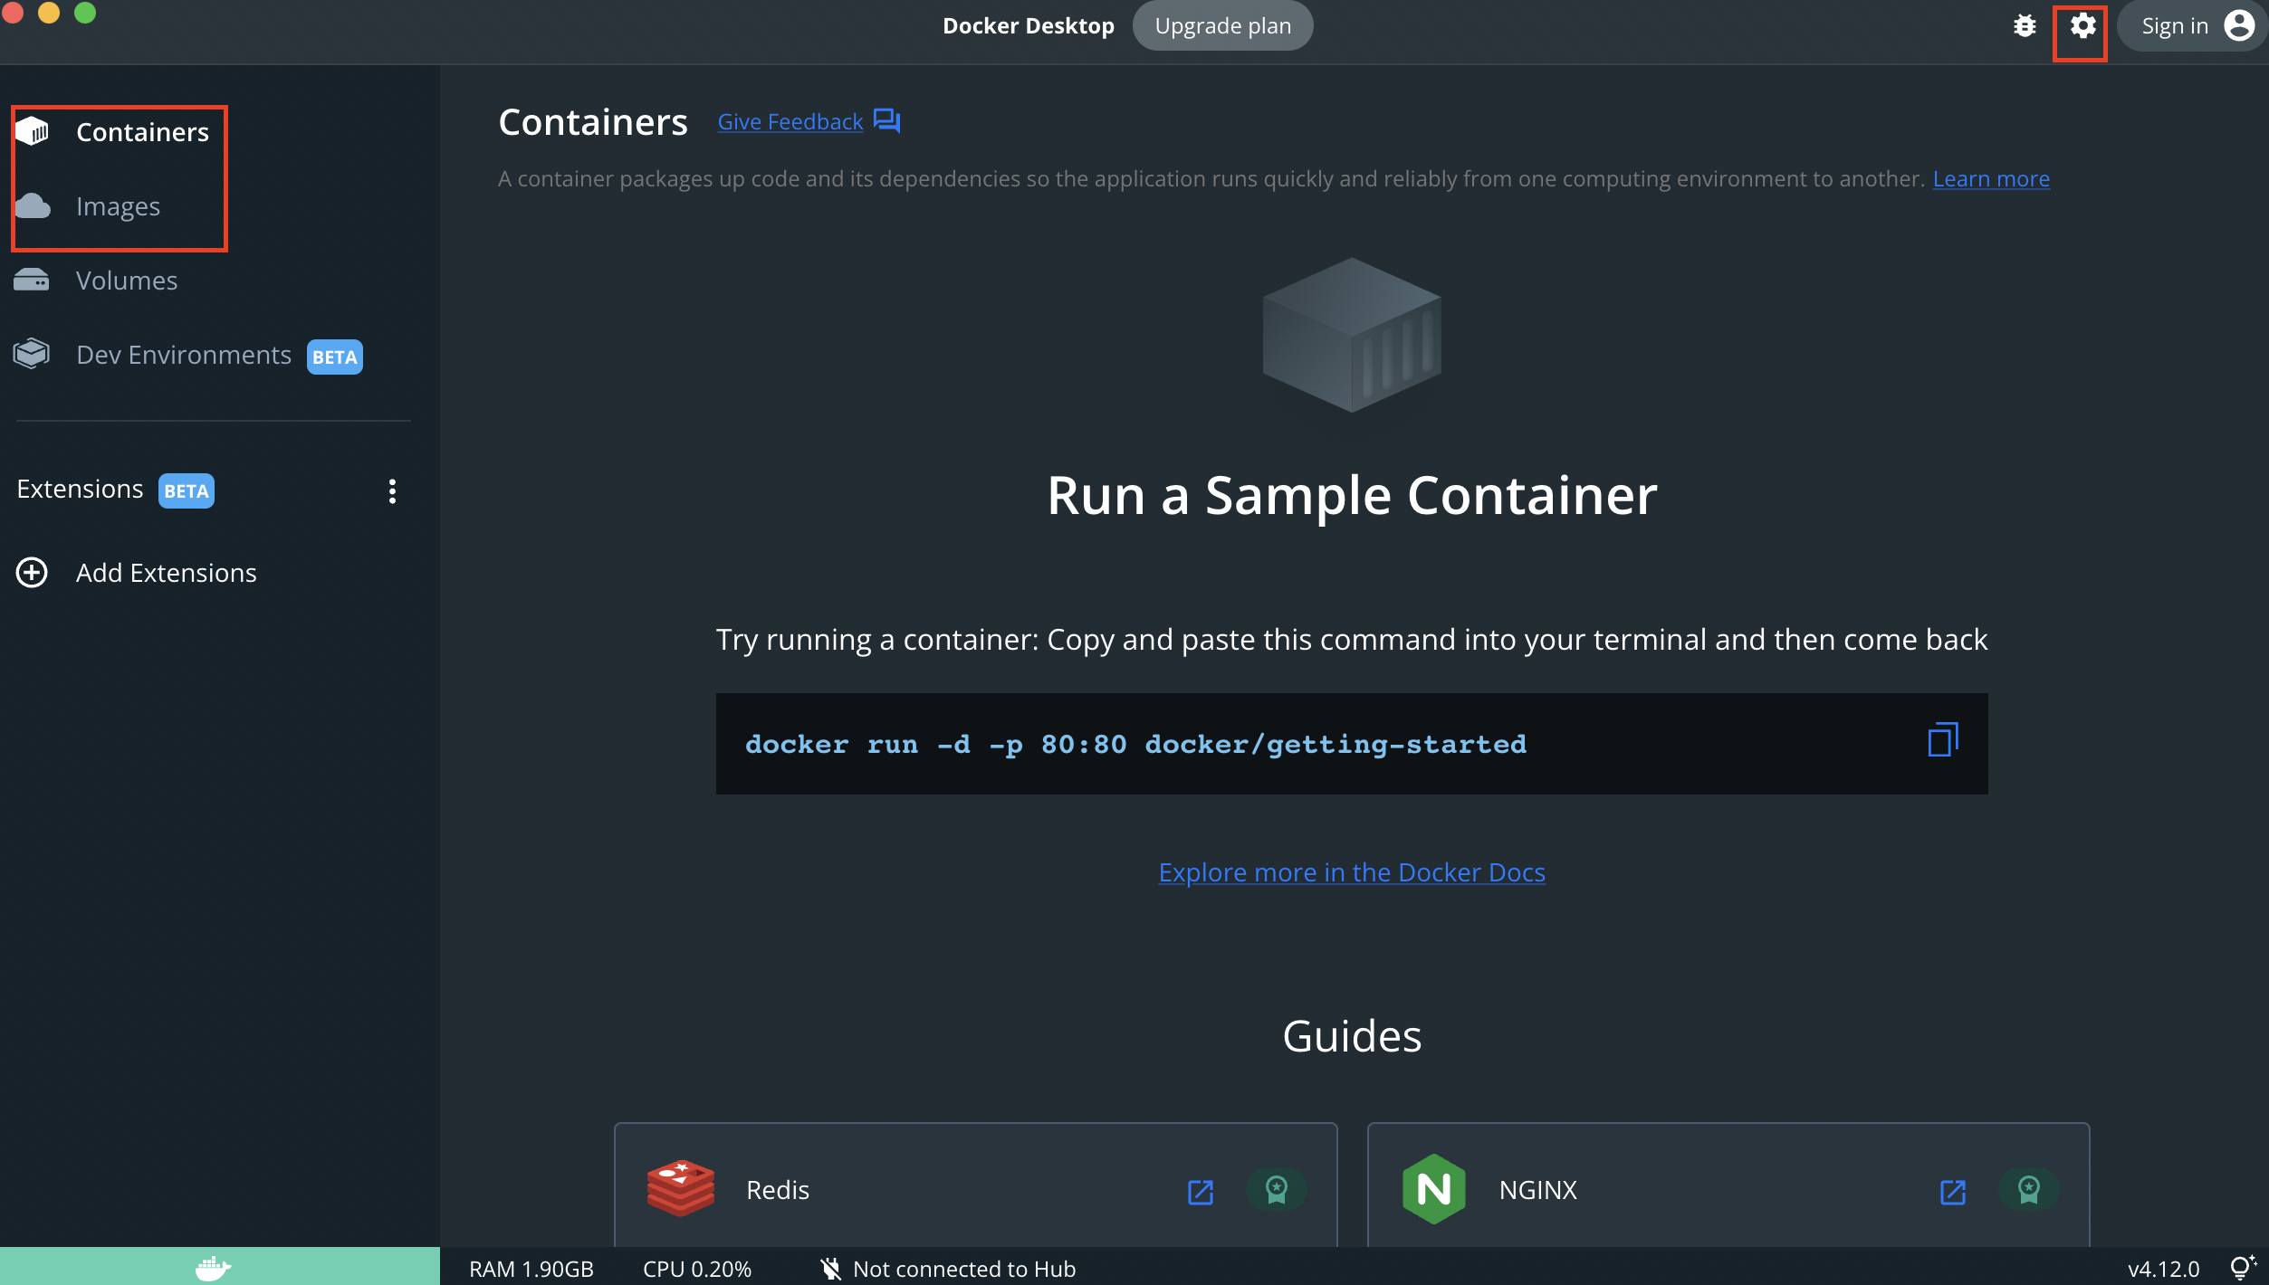
Task: Open Redis guide external link icon
Action: tap(1200, 1191)
